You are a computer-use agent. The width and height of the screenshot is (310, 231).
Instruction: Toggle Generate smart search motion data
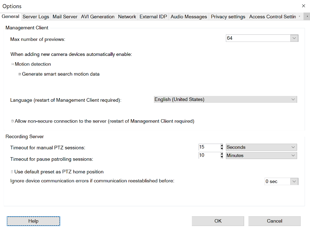point(20,74)
